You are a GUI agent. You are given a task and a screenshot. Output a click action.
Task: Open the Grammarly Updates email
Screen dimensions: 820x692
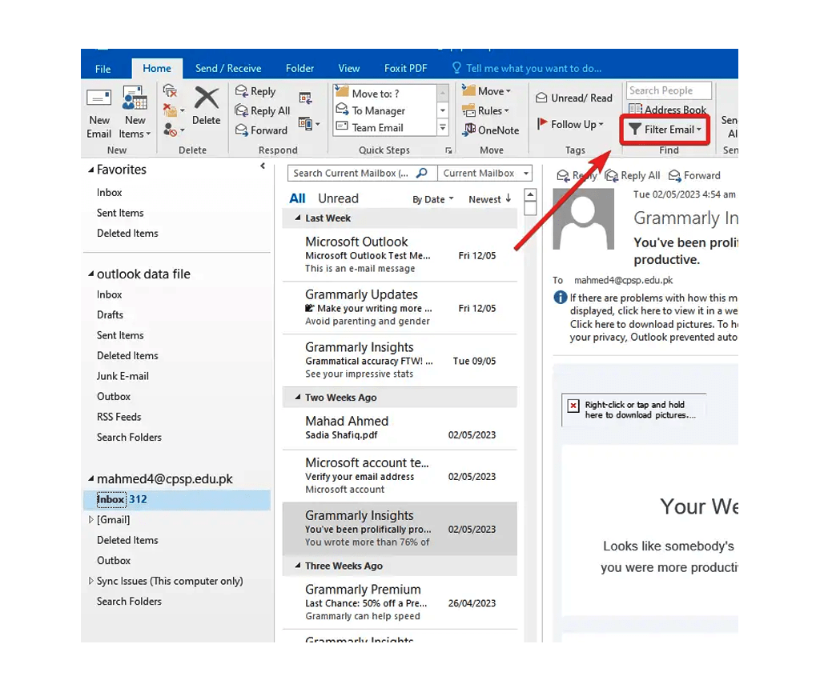[x=400, y=308]
